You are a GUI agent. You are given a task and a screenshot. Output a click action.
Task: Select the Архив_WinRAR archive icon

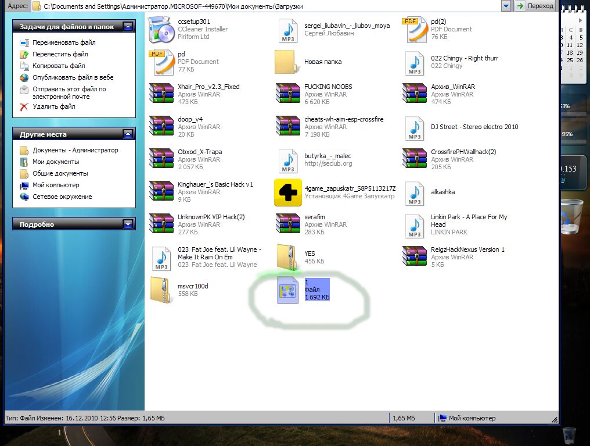415,93
